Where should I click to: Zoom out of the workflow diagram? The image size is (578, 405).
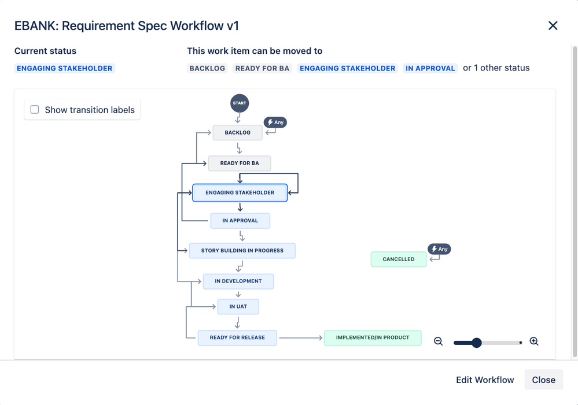click(438, 341)
